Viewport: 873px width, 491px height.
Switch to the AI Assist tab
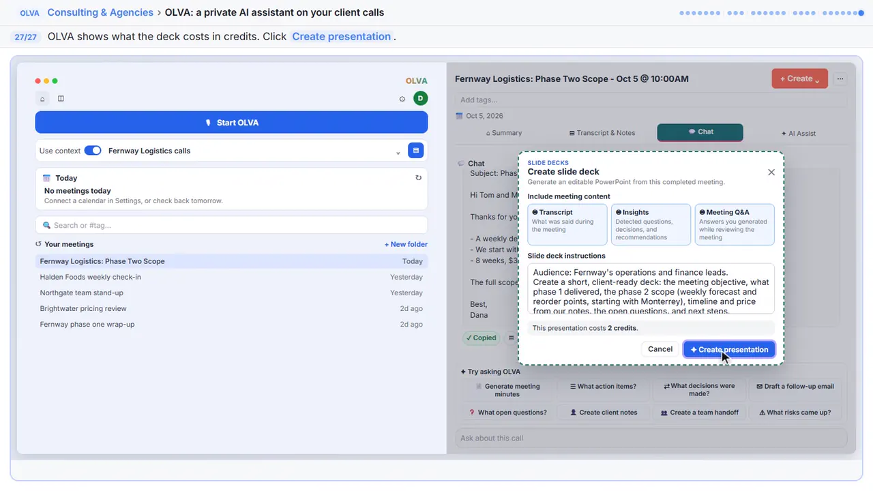pyautogui.click(x=798, y=134)
